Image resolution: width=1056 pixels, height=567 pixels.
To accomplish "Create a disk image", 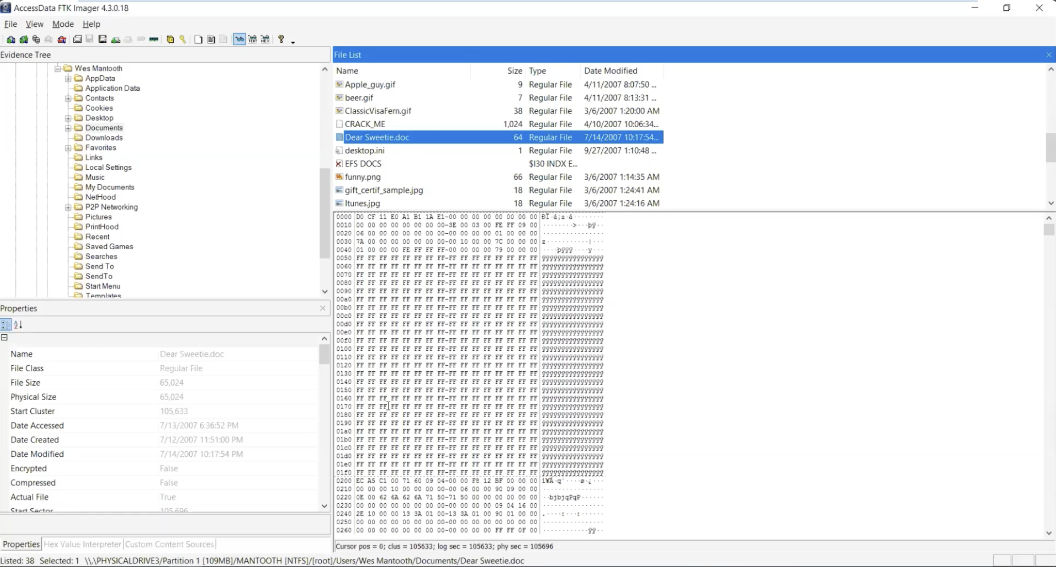I will click(77, 39).
